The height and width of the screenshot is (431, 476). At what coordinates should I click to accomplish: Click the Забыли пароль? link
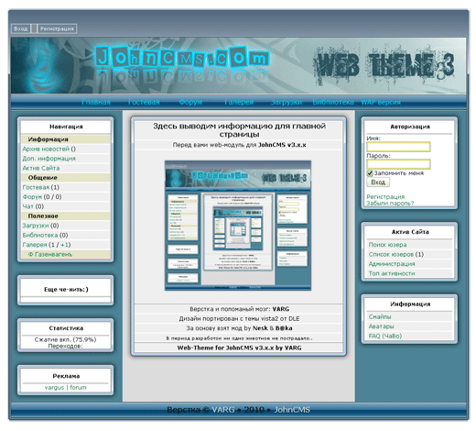390,203
